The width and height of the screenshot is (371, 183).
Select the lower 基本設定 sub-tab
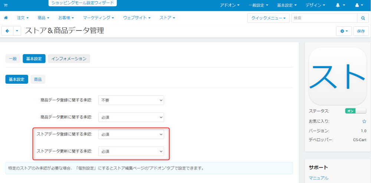coord(17,79)
